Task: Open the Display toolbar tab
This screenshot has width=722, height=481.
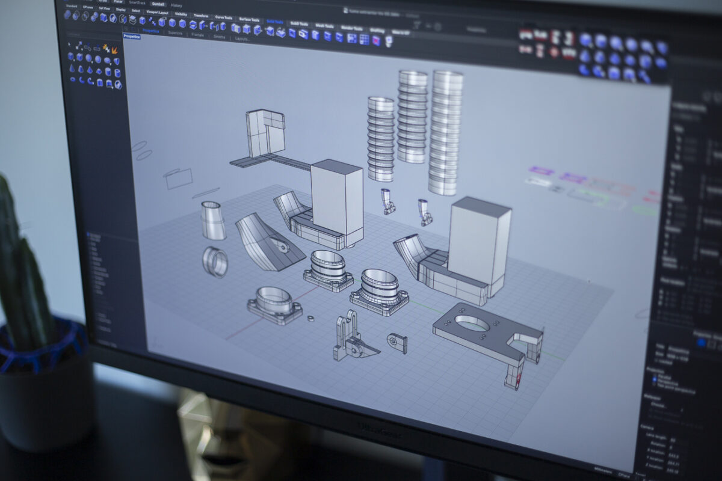Action: [x=120, y=10]
